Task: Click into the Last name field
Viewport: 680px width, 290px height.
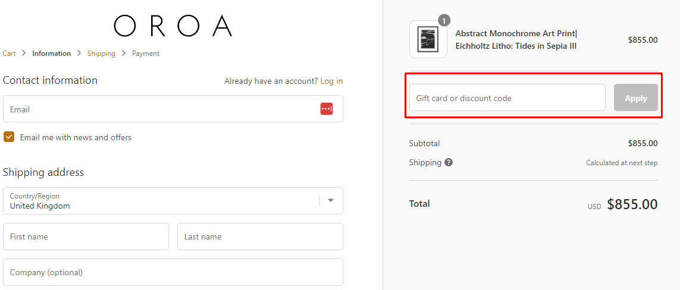Action: tap(260, 237)
